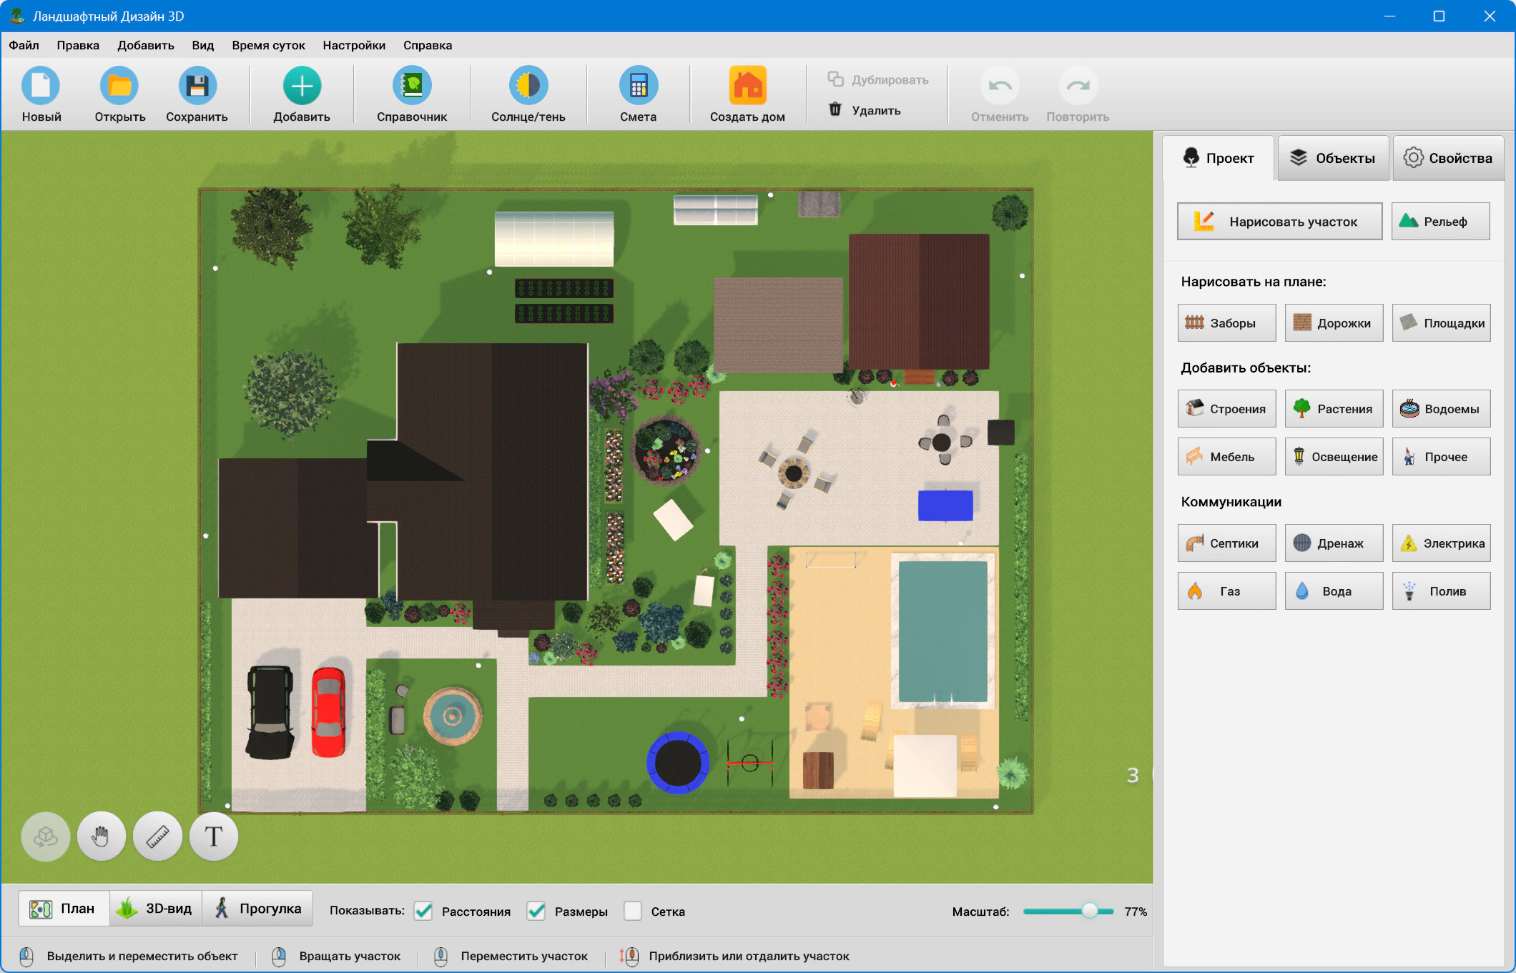Screen dimensions: 1516x973
Task: Switch to the Объекты tab
Action: pos(1333,158)
